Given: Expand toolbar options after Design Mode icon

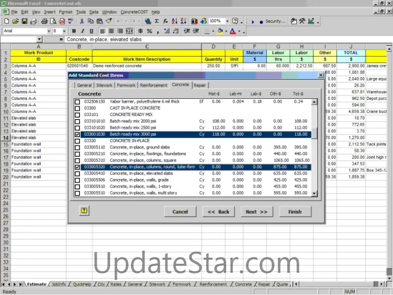Looking at the screenshot, I should tap(318, 22).
